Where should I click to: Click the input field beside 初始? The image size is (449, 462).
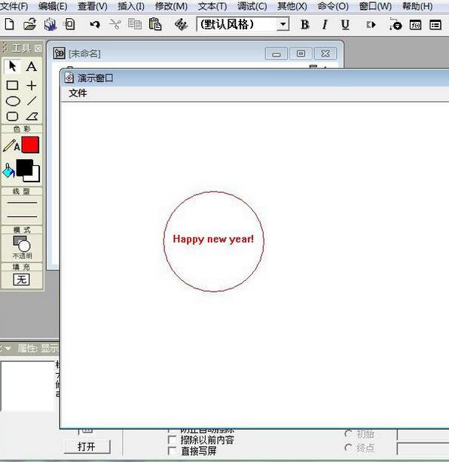[423, 434]
